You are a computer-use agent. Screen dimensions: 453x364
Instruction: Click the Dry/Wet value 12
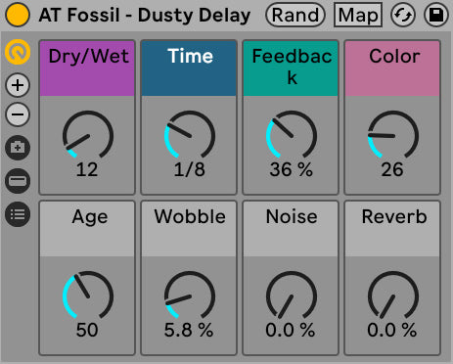coord(87,169)
